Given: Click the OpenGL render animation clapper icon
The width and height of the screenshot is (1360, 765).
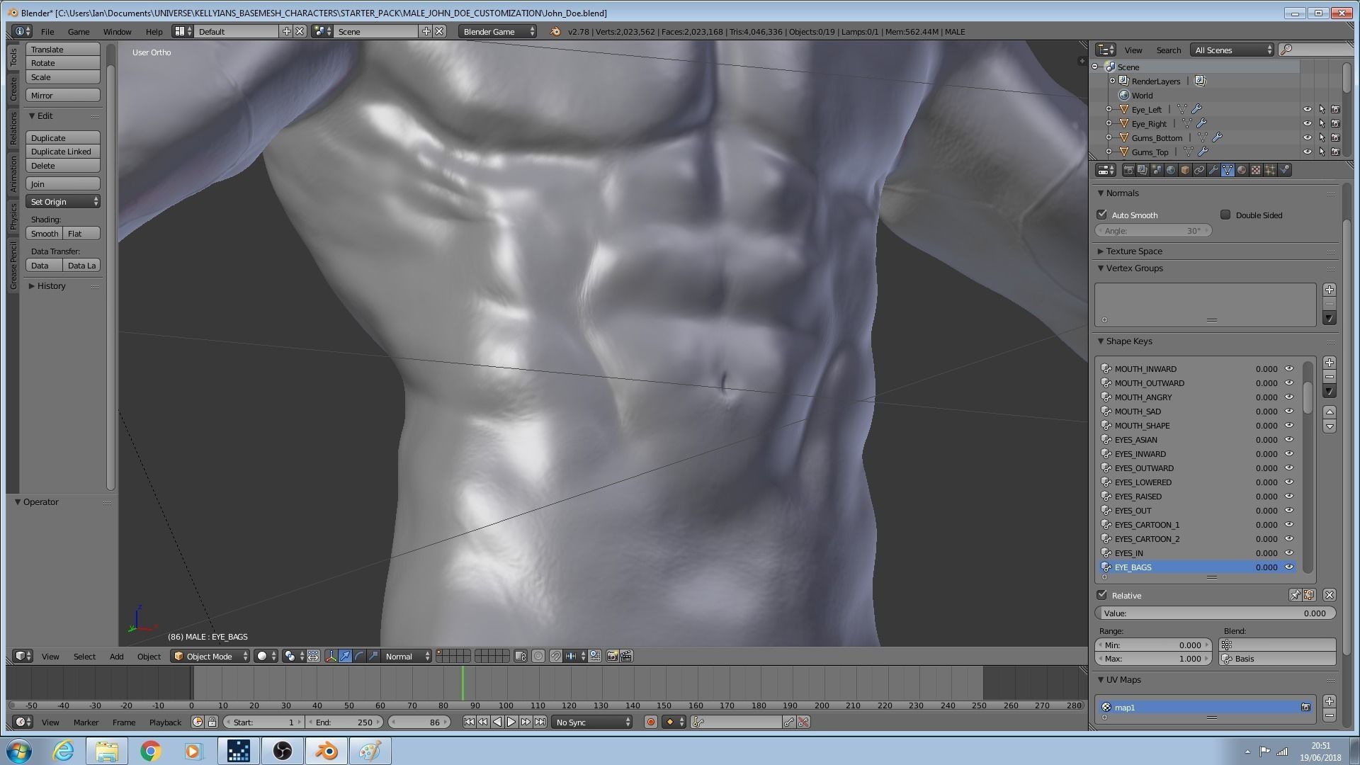Looking at the screenshot, I should point(626,656).
